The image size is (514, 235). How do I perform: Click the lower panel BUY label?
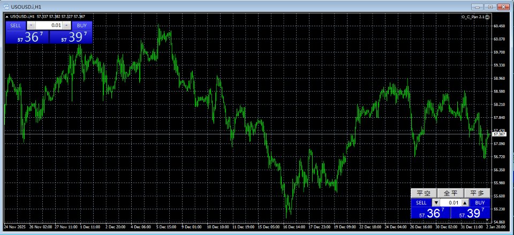pyautogui.click(x=480, y=203)
